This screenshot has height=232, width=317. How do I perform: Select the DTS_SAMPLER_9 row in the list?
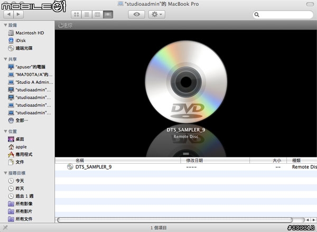coord(186,167)
